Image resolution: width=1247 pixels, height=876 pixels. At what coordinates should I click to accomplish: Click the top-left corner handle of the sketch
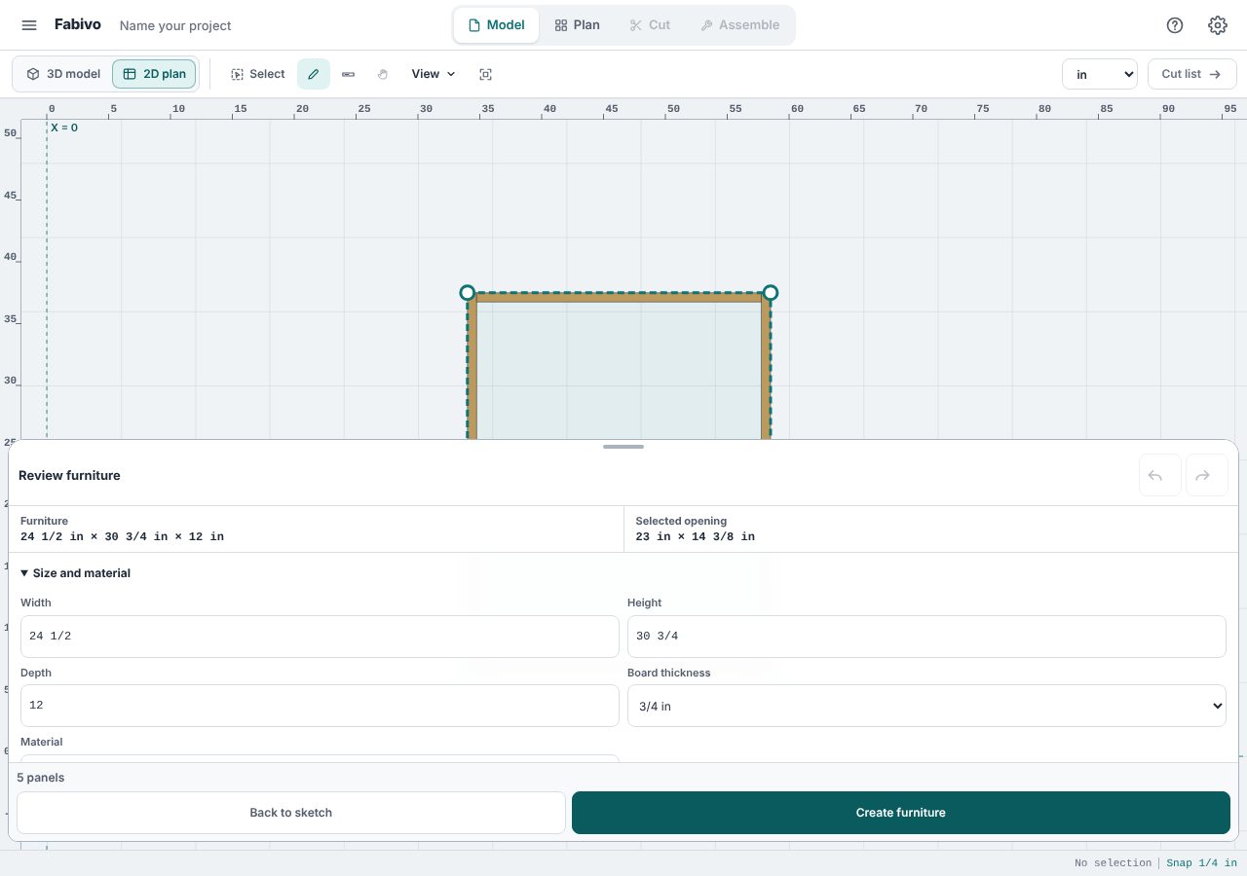[468, 293]
